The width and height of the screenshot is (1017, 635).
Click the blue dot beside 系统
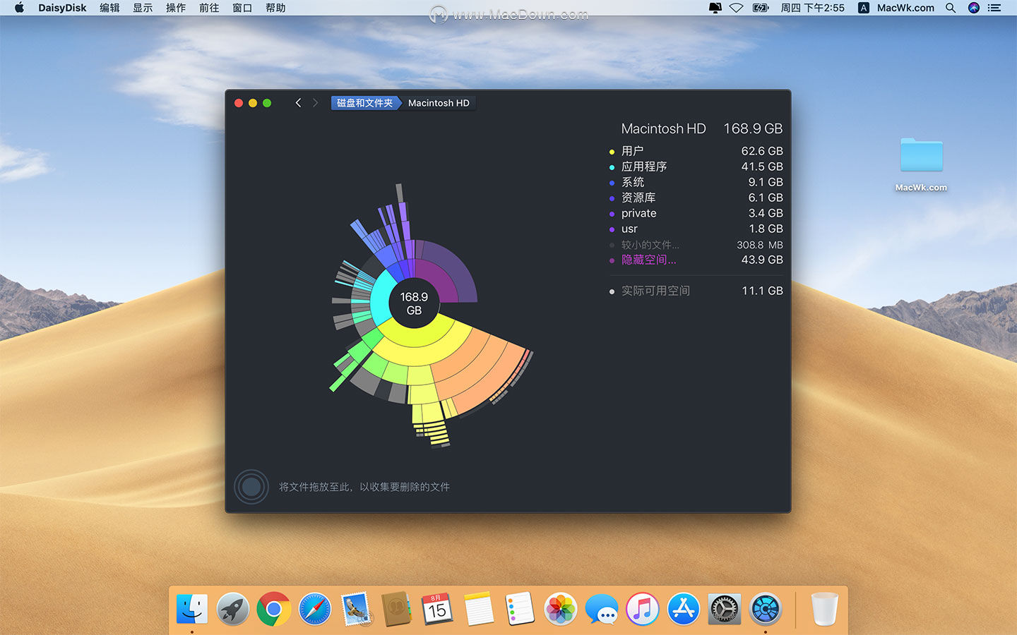tap(612, 183)
